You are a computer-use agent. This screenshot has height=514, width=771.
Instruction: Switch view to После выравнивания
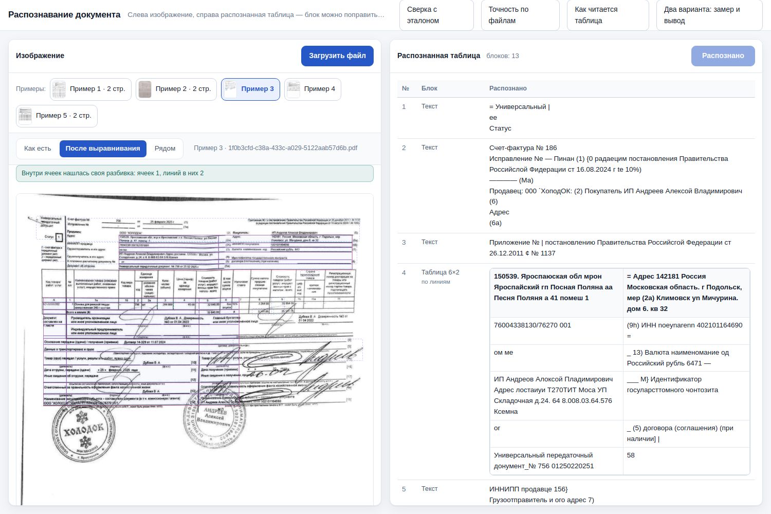coord(103,149)
